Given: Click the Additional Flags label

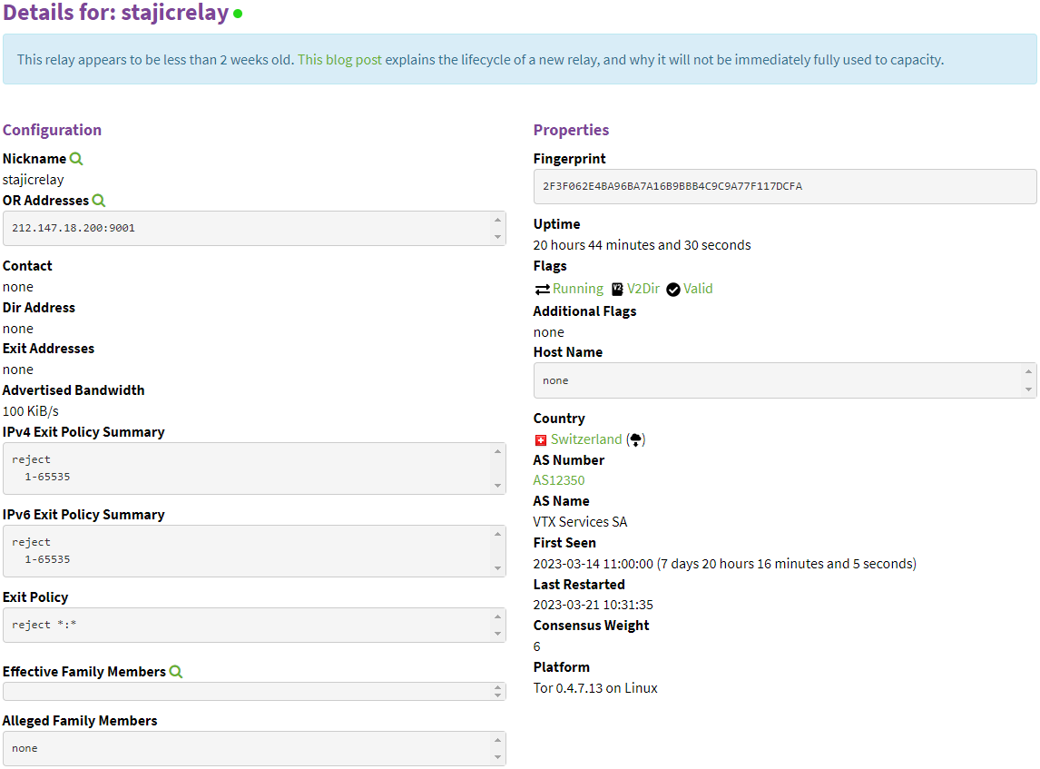Looking at the screenshot, I should [585, 311].
